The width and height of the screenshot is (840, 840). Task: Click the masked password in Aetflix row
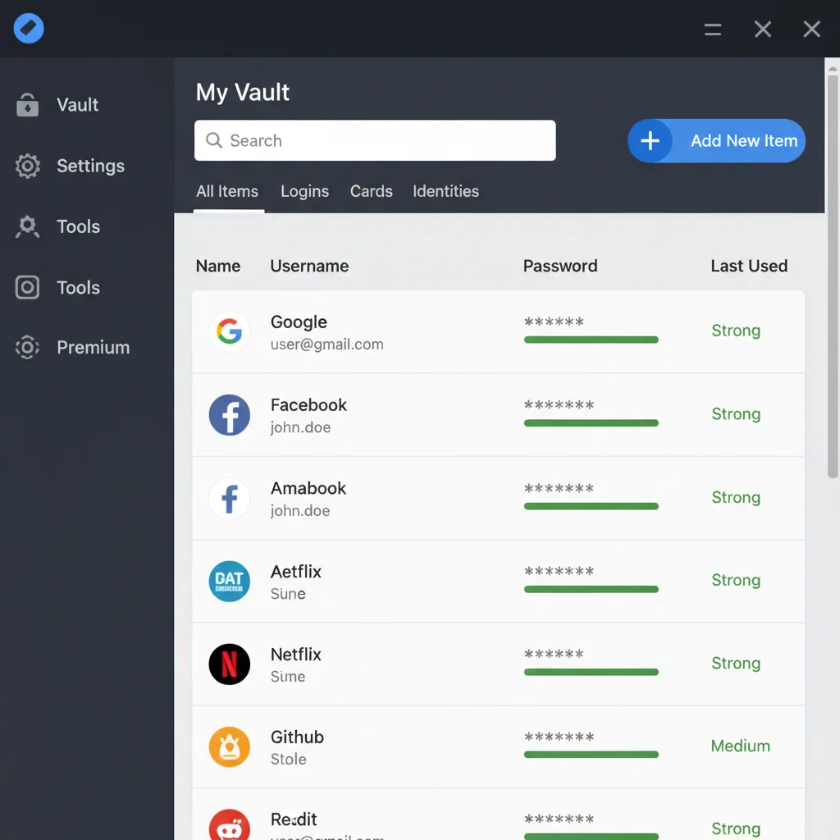pos(559,572)
